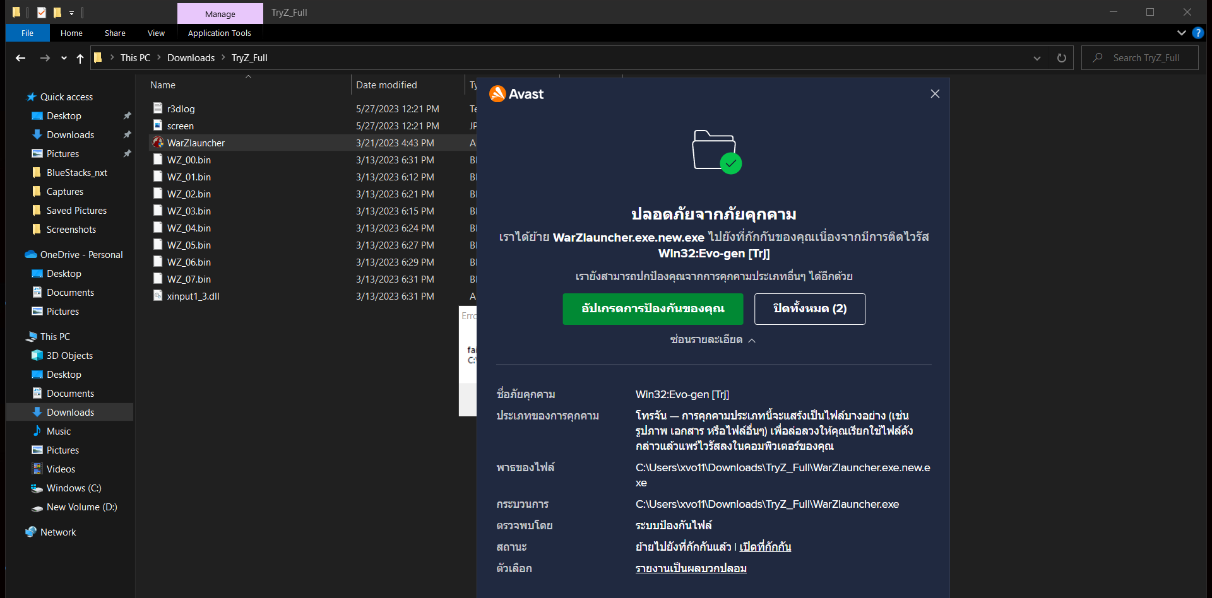Click the close all (2) button
Image resolution: width=1212 pixels, height=598 pixels.
(810, 309)
